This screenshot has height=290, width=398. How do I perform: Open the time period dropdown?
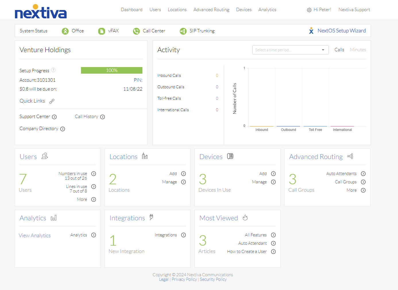[290, 50]
